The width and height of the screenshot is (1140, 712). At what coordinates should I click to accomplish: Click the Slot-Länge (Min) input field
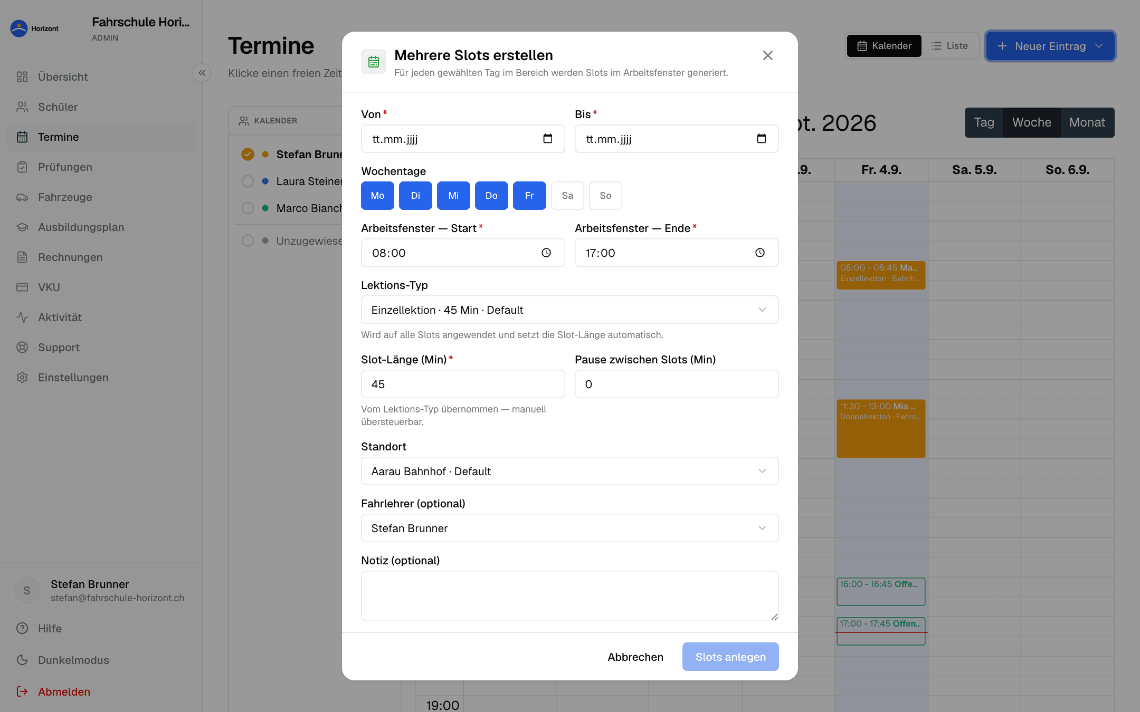click(463, 384)
